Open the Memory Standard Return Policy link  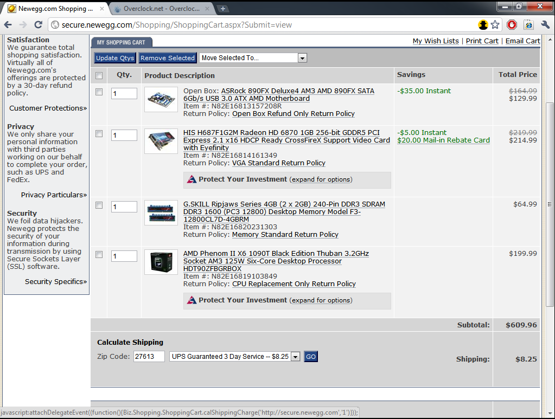point(285,234)
